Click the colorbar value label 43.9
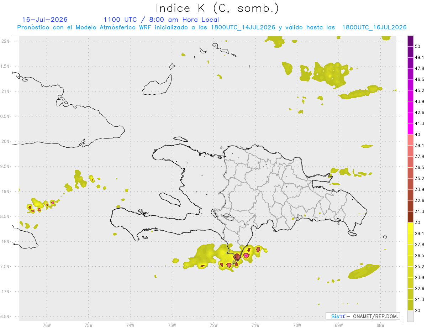This screenshot has width=427, height=330. [x=420, y=101]
